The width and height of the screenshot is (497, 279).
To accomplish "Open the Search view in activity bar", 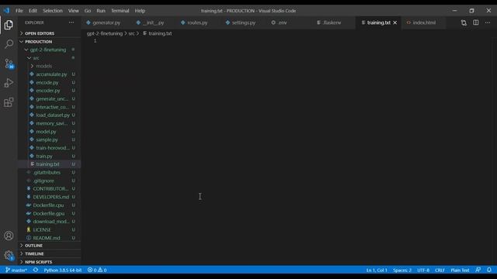I will [x=9, y=43].
